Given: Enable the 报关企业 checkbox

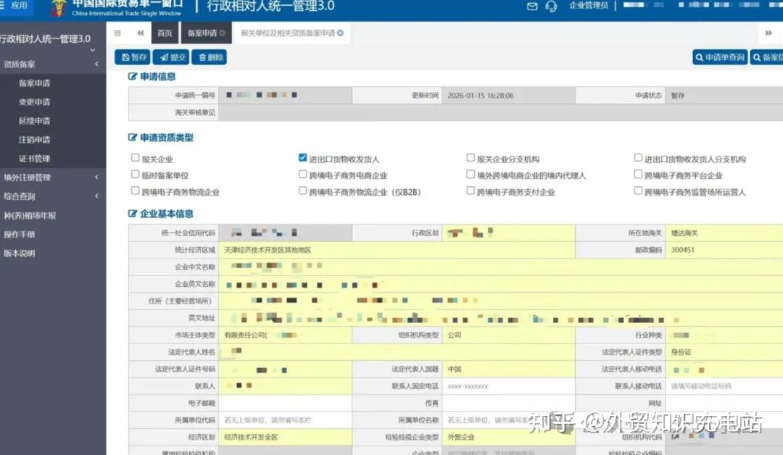Looking at the screenshot, I should 134,157.
